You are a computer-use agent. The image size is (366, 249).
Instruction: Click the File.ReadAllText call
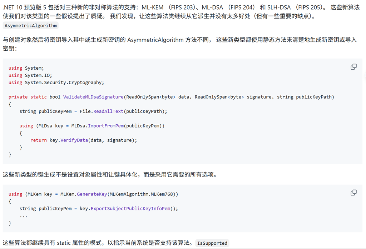(x=101, y=111)
